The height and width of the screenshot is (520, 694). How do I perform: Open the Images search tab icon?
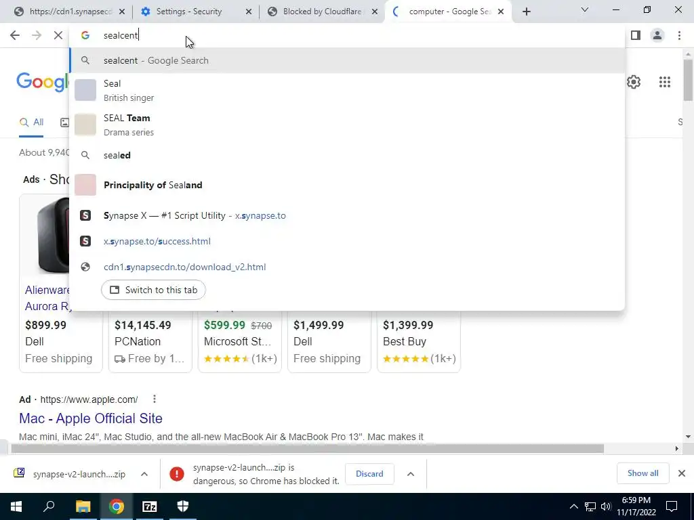(x=64, y=123)
